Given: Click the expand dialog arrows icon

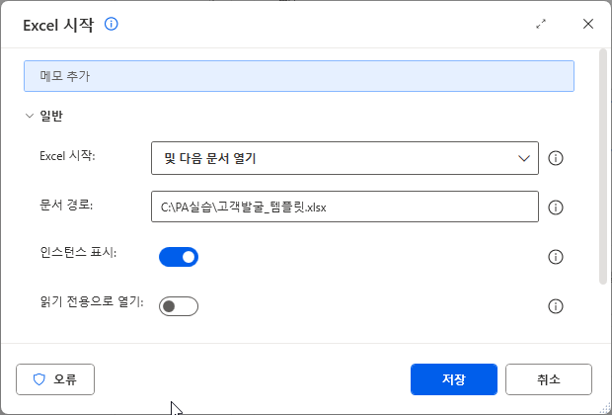Looking at the screenshot, I should (541, 25).
